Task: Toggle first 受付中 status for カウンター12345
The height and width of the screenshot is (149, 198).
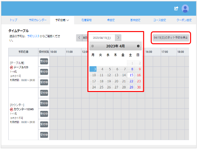Action: [x=44, y=93]
